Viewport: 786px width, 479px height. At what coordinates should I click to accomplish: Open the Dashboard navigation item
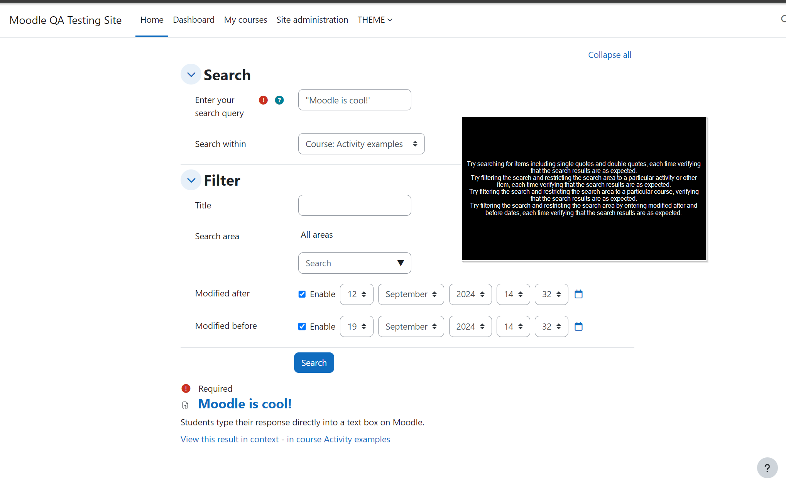[x=193, y=20]
